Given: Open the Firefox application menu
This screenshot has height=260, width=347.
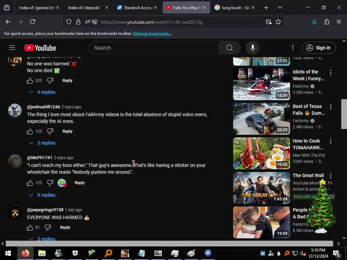Looking at the screenshot, I should point(339,22).
